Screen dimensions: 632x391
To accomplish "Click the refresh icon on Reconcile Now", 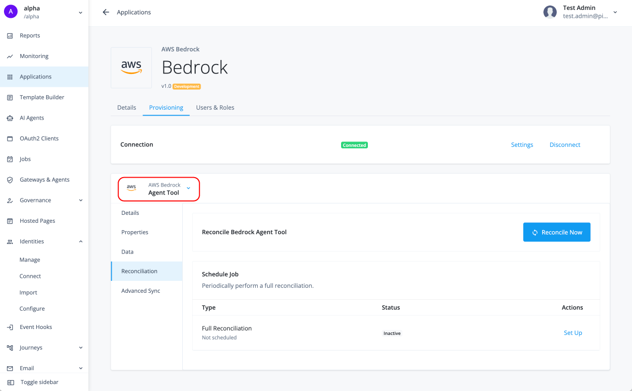I will point(535,232).
